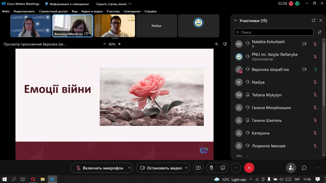Open video options dropdown arrow
This screenshot has height=183, width=326.
pos(186,168)
